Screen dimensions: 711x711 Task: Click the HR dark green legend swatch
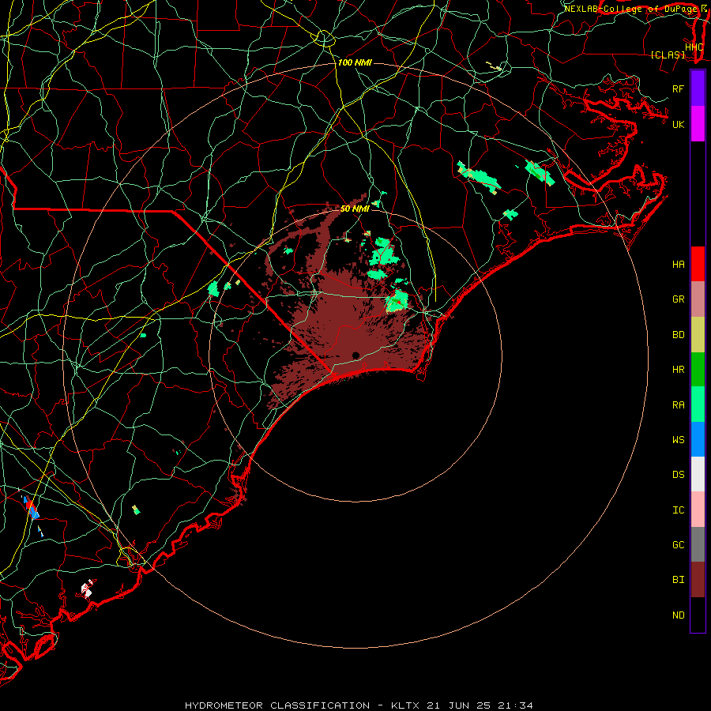(x=698, y=370)
